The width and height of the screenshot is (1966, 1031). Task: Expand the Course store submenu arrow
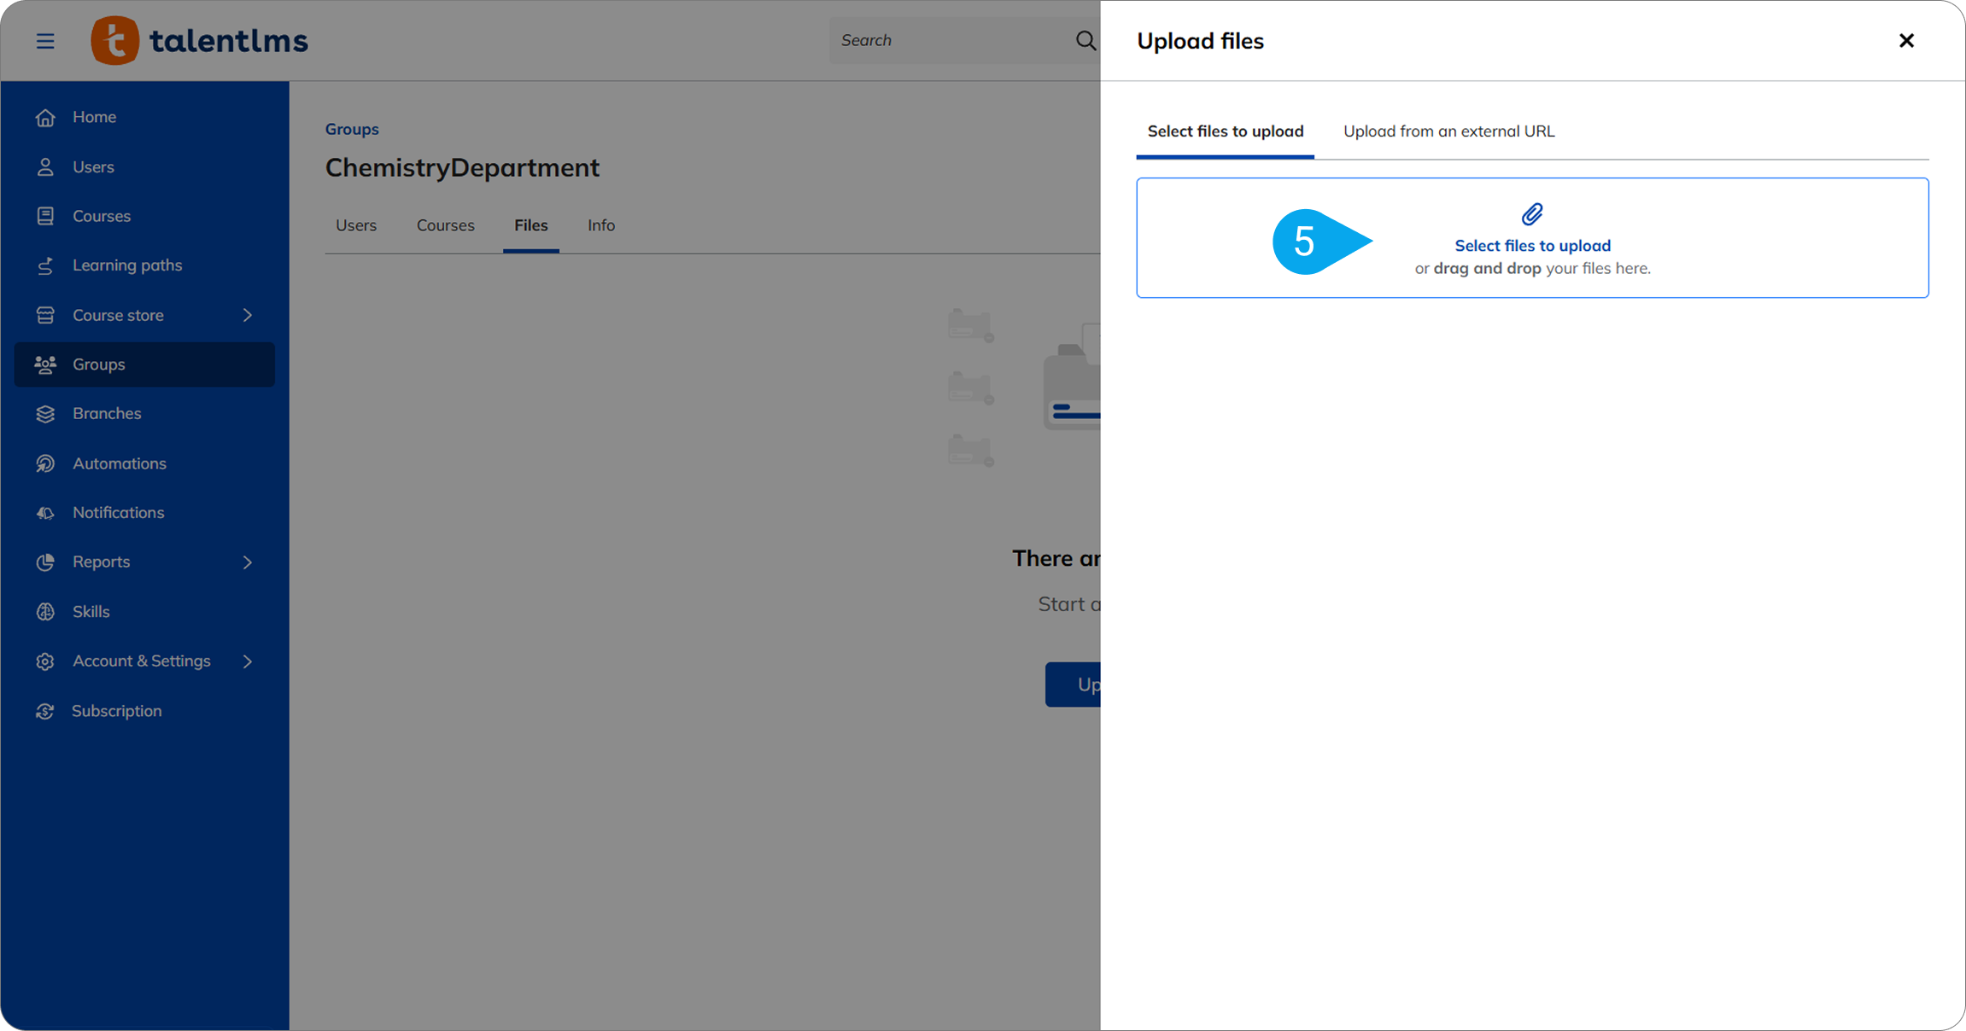248,315
